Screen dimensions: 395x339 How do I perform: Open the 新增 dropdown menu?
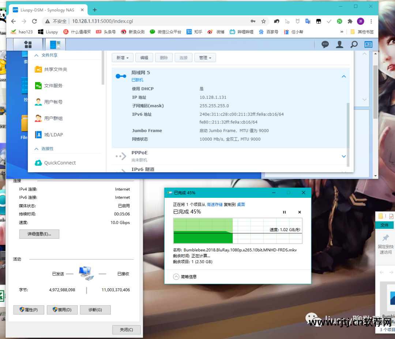(123, 58)
